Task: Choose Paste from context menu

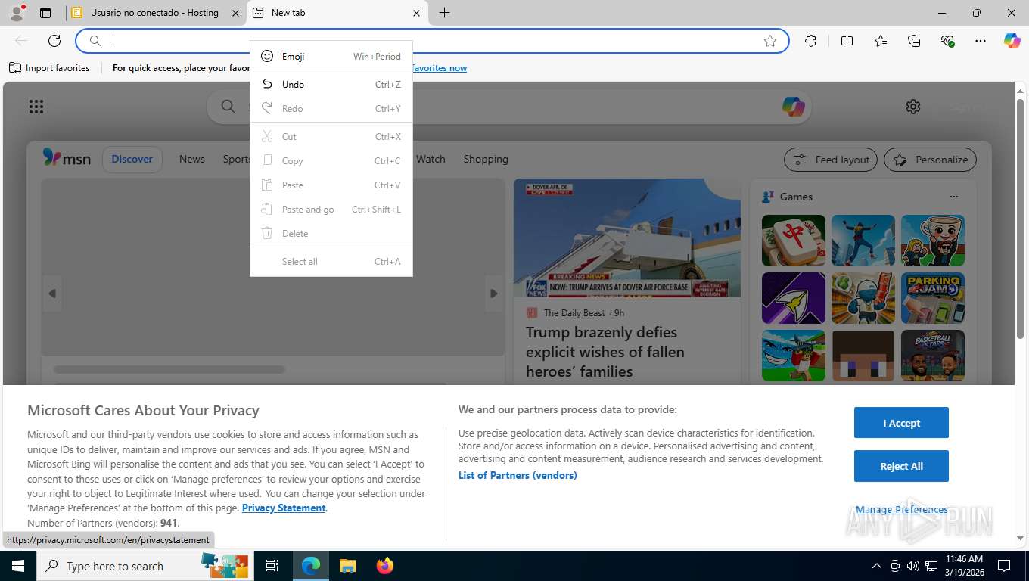Action: tap(331, 185)
